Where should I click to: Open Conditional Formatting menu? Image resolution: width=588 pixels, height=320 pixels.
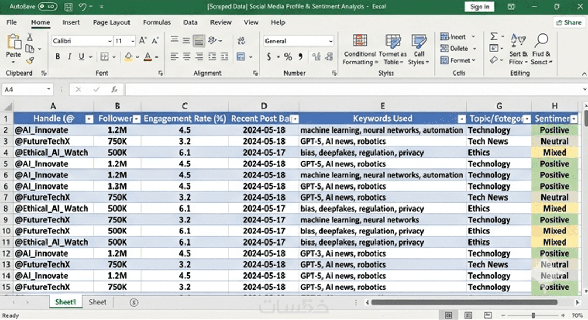click(x=360, y=50)
